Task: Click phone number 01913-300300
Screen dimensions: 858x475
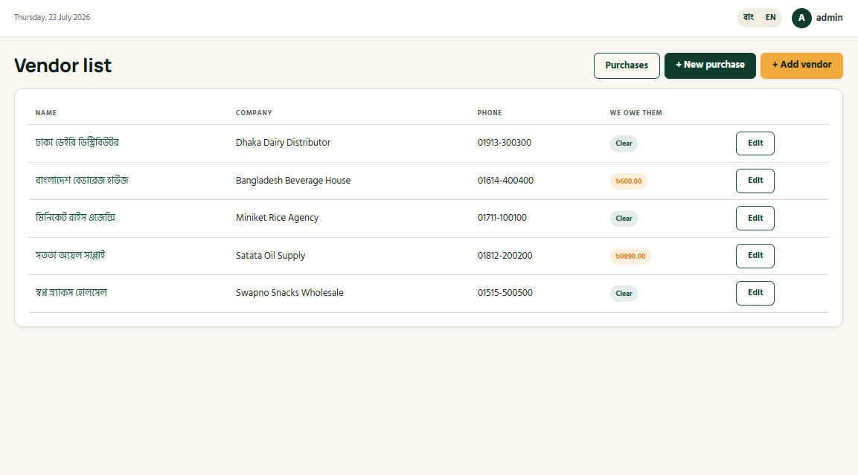Action: coord(505,143)
